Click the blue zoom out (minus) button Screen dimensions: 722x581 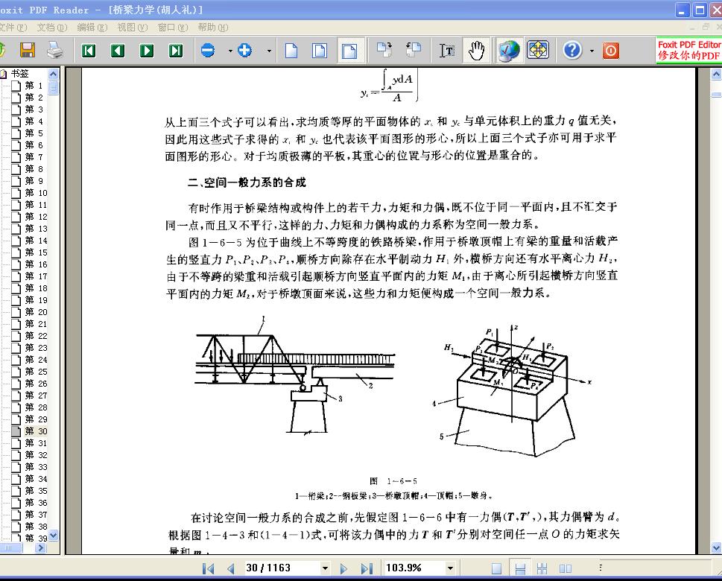pos(208,51)
